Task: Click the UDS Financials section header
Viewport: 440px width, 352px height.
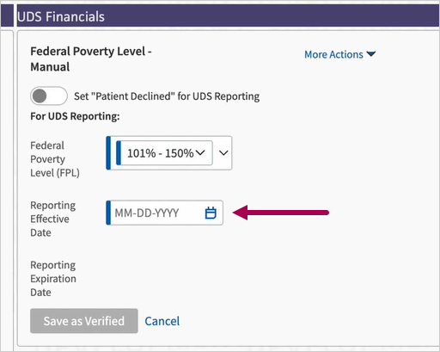Action: 61,16
